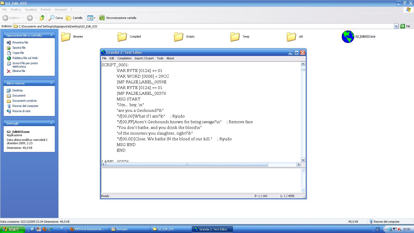Open the About menu
414x233 pixels.
tap(170, 58)
